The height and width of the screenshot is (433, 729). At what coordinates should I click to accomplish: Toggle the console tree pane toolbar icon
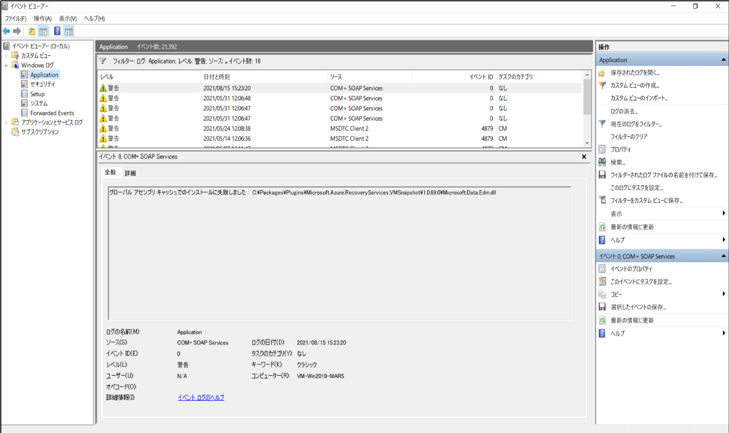tap(43, 31)
